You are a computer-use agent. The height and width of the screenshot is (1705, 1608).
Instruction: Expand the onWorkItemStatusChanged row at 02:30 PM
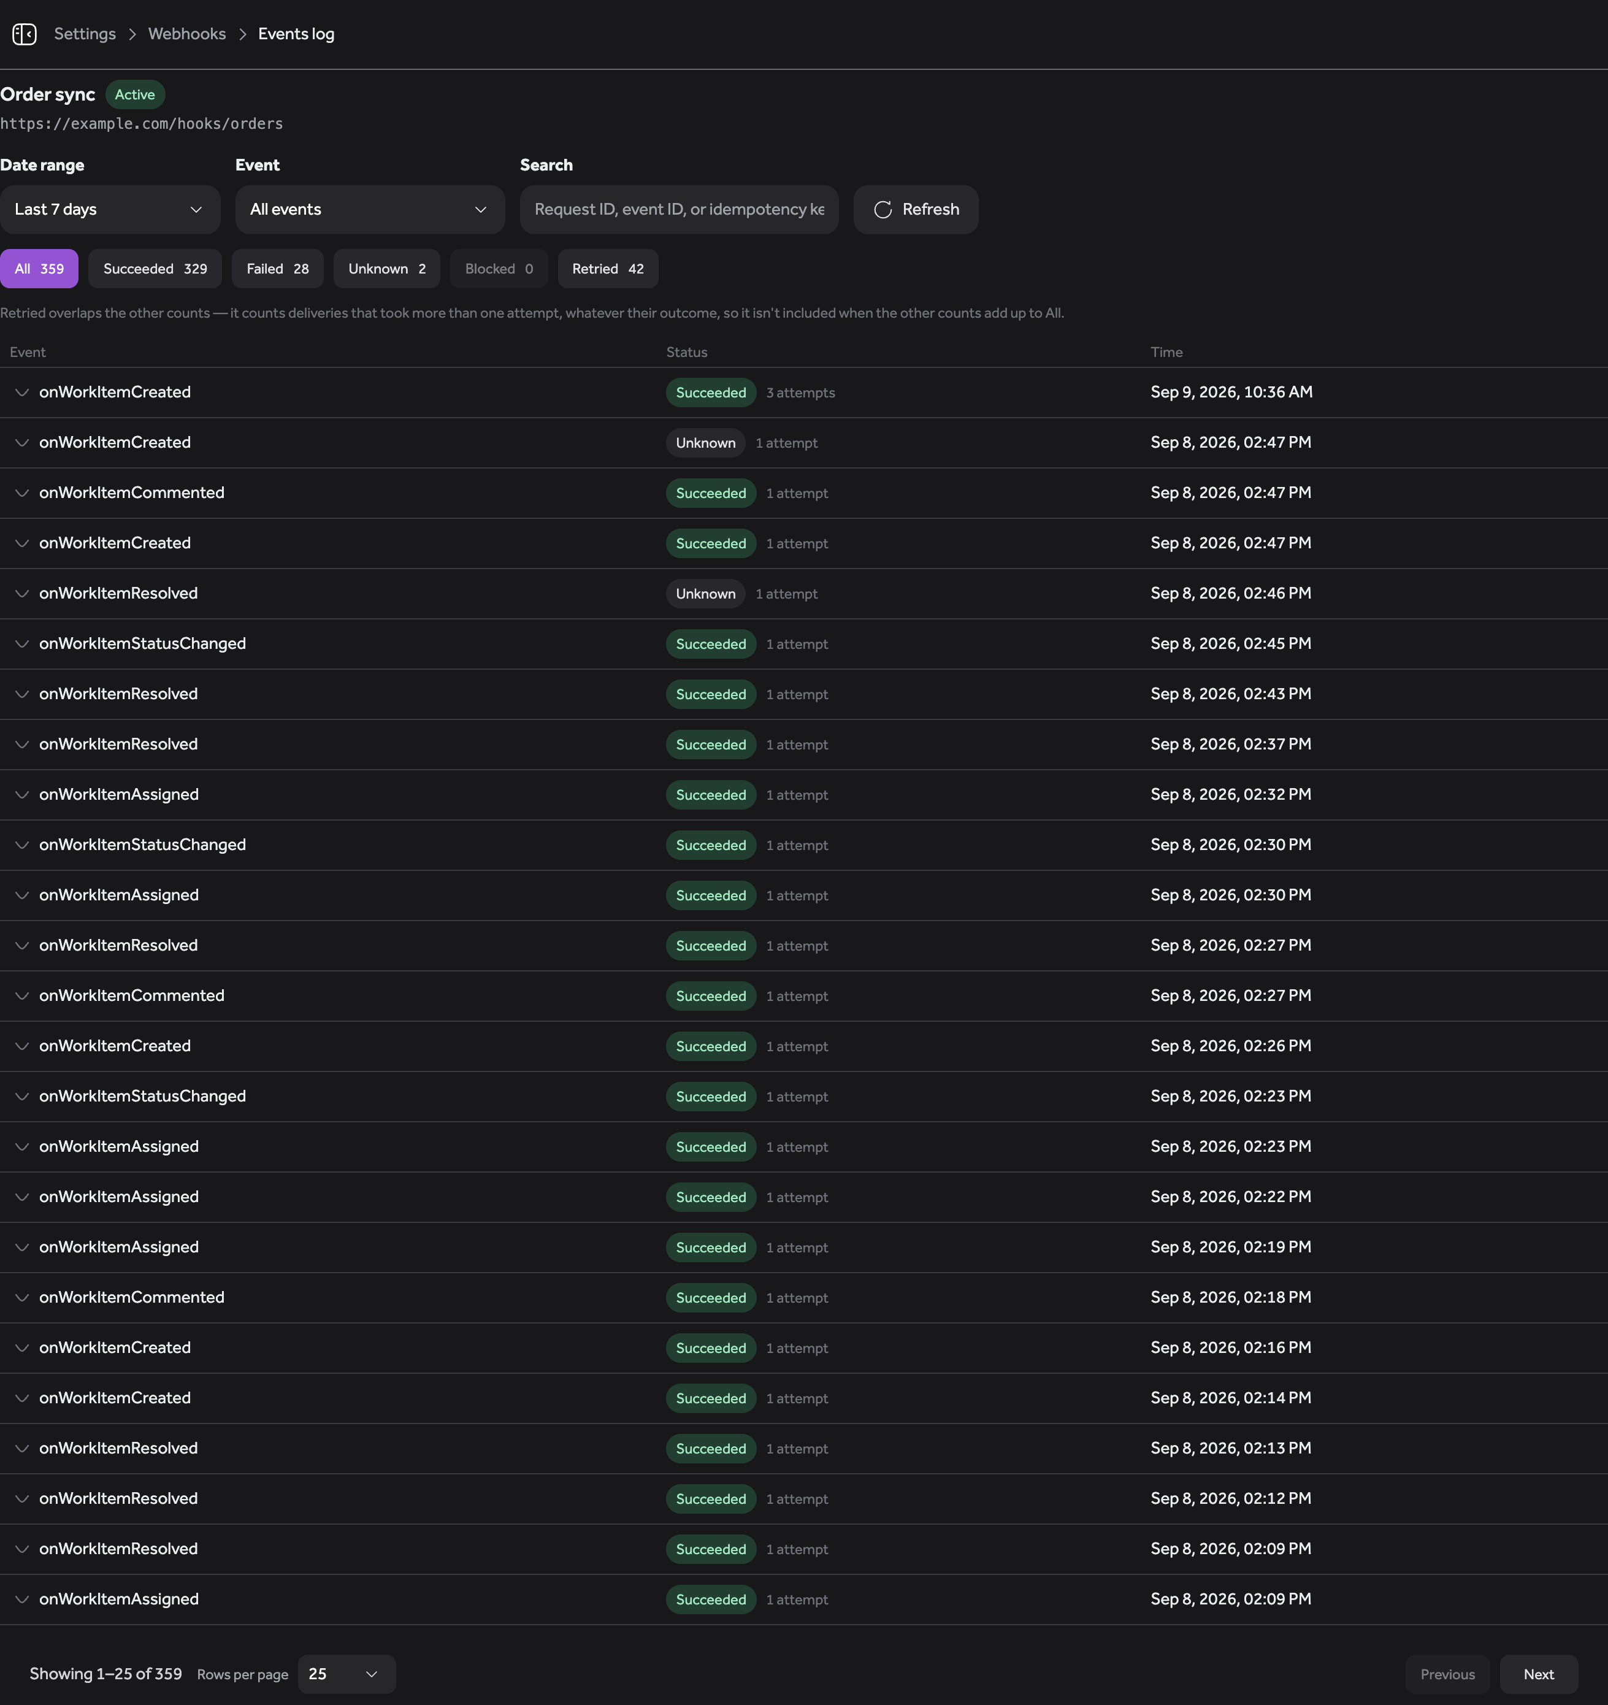(22, 845)
